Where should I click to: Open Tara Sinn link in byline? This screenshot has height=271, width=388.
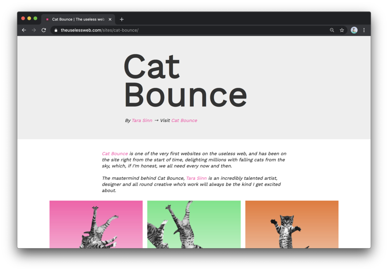(x=142, y=121)
